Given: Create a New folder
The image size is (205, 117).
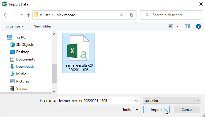Looking at the screenshot, I should [x=42, y=26].
